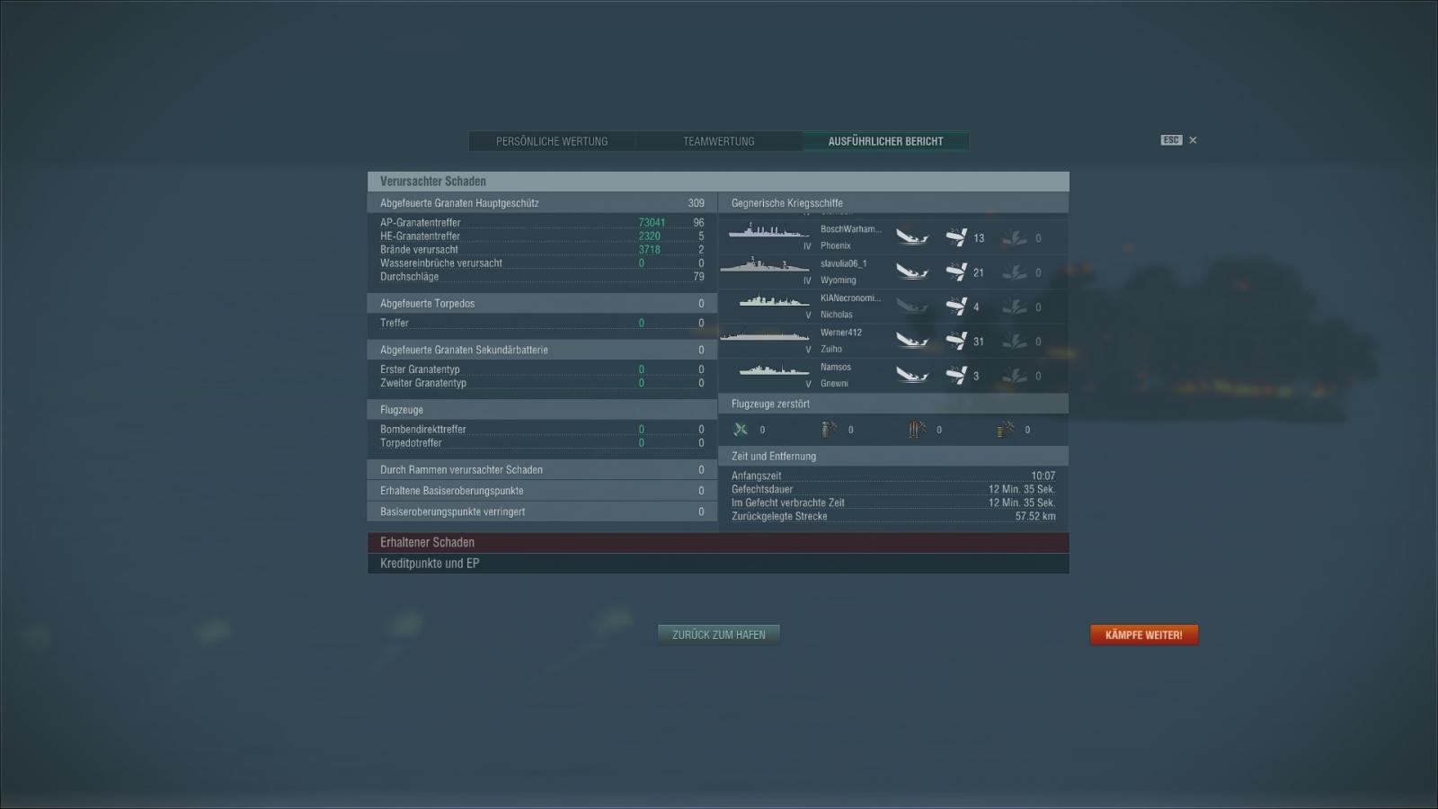Click the Durchschläge row label
1438x809 pixels.
409,277
